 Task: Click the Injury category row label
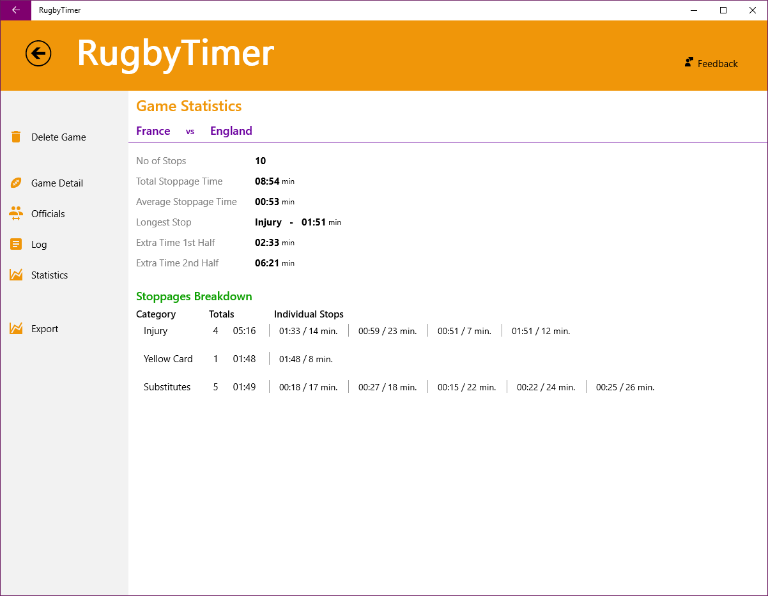pos(156,331)
